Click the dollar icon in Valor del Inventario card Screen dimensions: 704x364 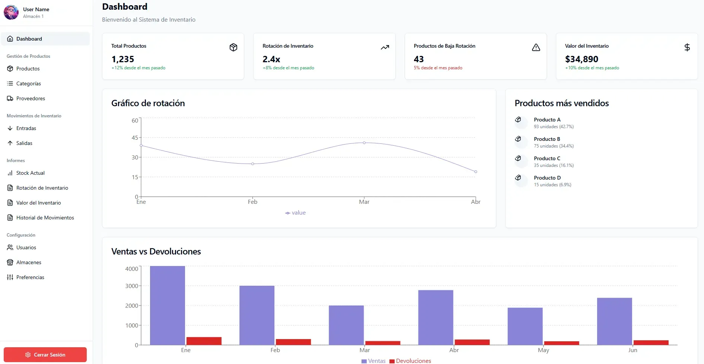[x=687, y=47]
